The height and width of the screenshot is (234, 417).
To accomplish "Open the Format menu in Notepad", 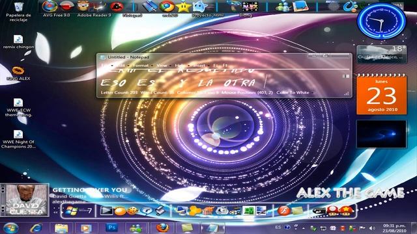I will coord(141,65).
